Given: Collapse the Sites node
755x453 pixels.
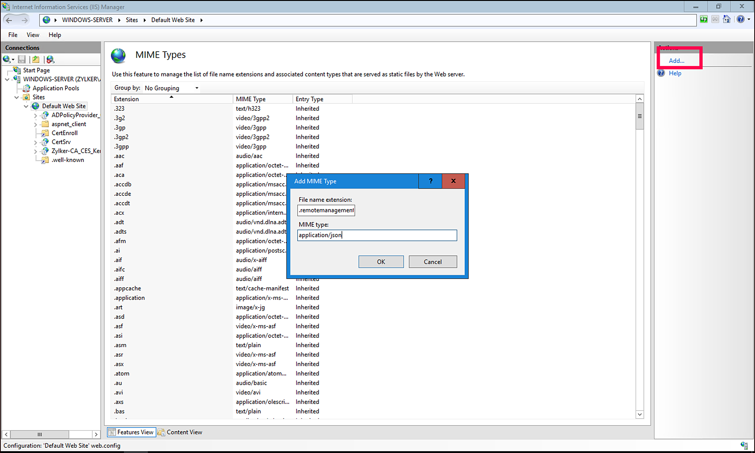Looking at the screenshot, I should point(16,97).
